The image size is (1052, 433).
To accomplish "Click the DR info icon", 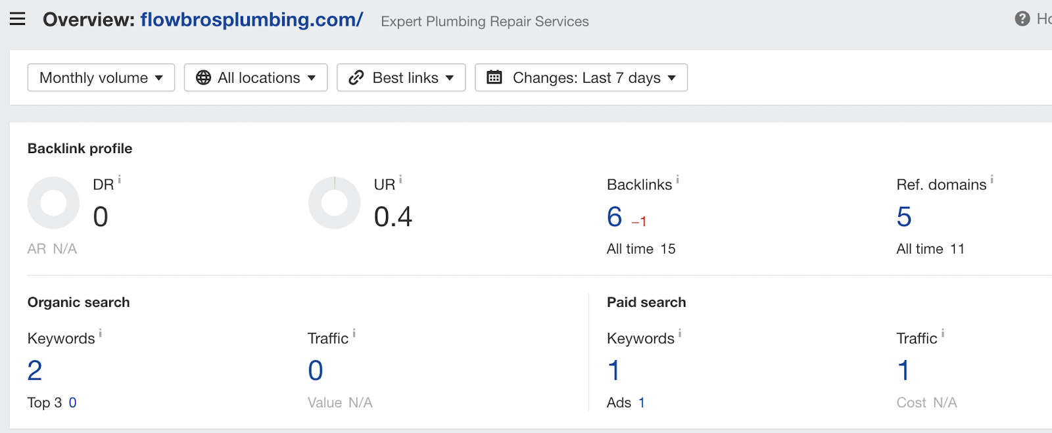I will coord(119,179).
